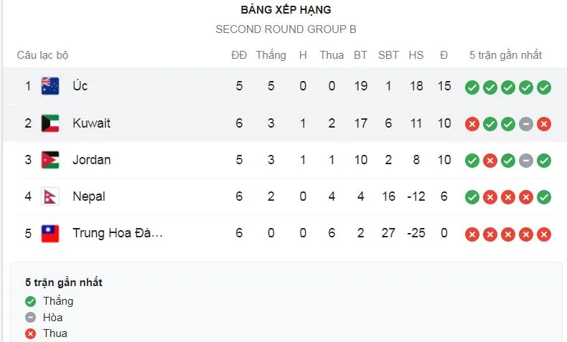567x342 pixels.
Task: Open the Úc team link
Action: 80,86
